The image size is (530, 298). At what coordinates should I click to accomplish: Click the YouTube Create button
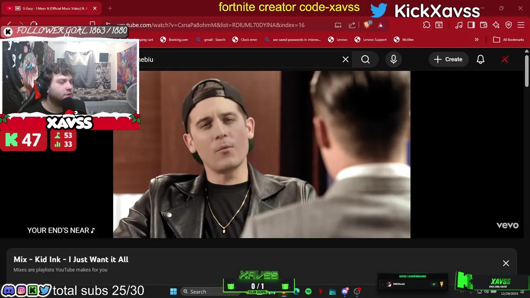click(448, 59)
